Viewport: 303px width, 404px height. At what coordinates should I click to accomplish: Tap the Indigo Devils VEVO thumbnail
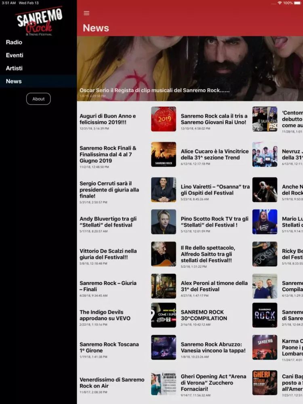(164, 315)
